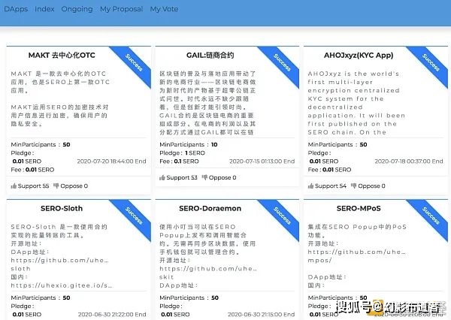
Task: Click MinParticipants : 50 on AHOJxyz card
Action: 337,145
